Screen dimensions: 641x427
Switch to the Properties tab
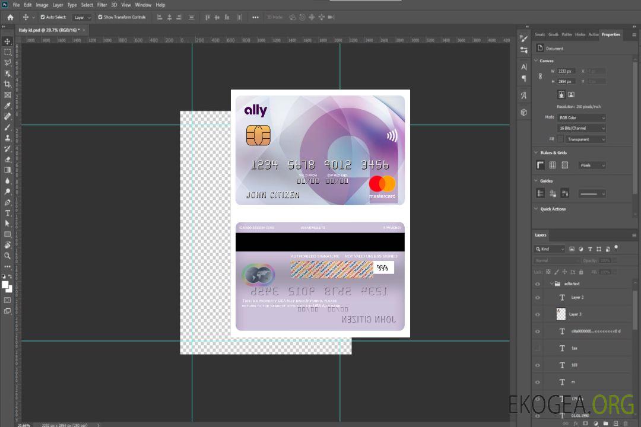point(611,35)
